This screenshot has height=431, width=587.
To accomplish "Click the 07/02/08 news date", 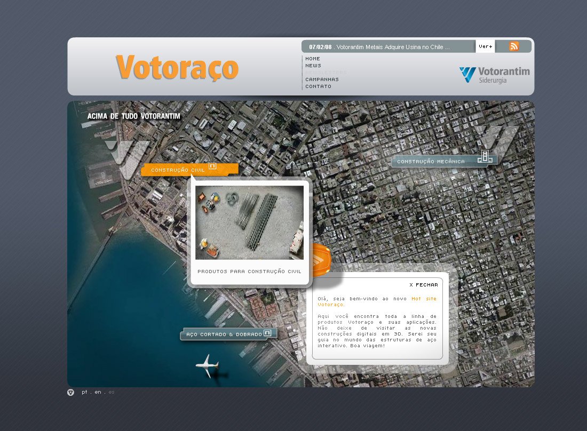I will (320, 47).
